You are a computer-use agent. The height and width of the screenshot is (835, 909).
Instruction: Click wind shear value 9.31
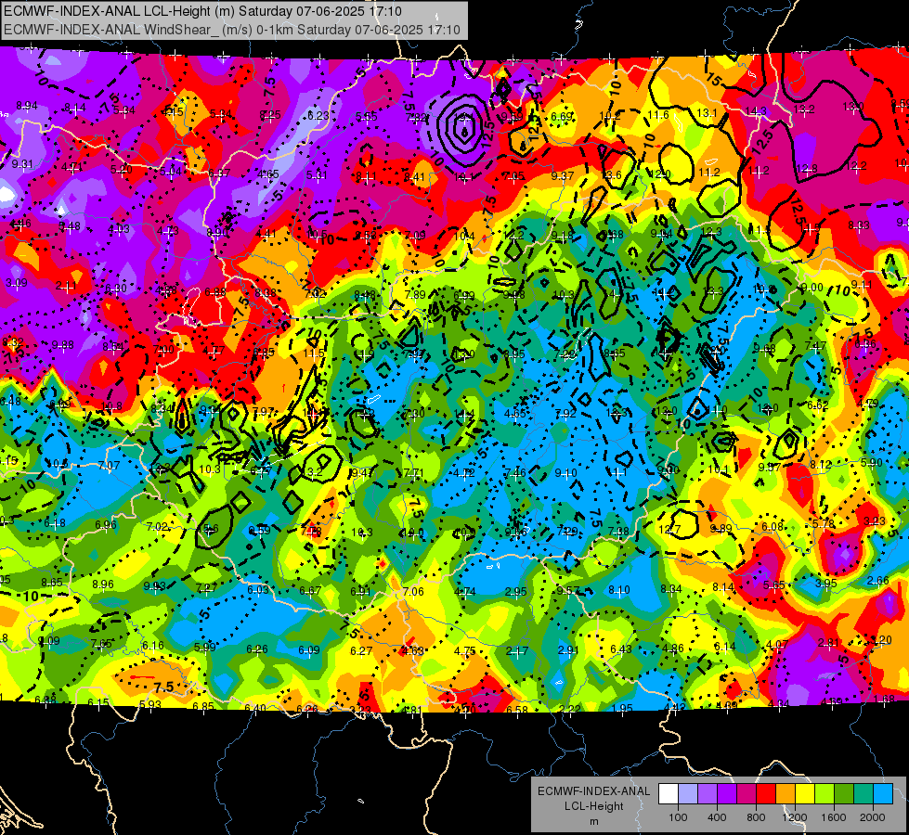pos(22,164)
